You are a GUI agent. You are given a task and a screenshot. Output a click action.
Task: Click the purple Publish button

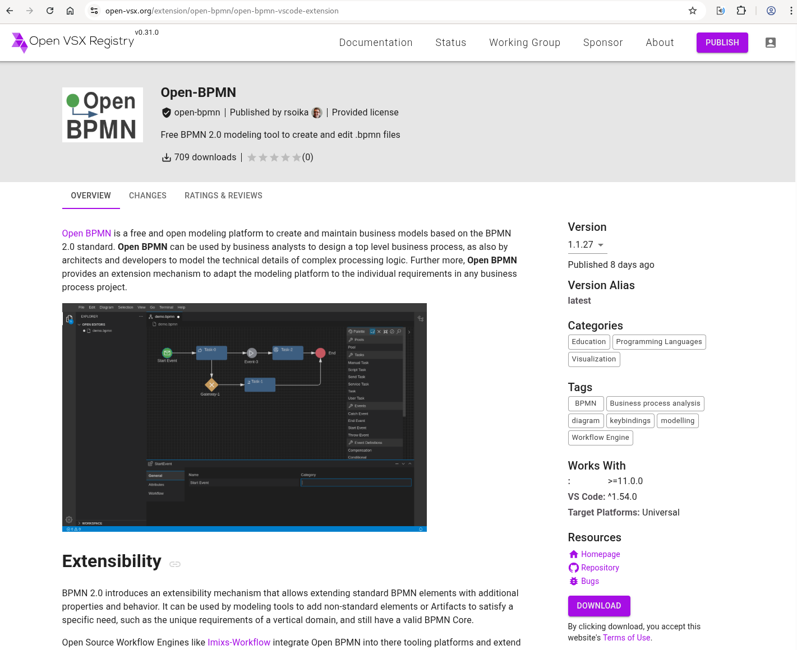(722, 43)
